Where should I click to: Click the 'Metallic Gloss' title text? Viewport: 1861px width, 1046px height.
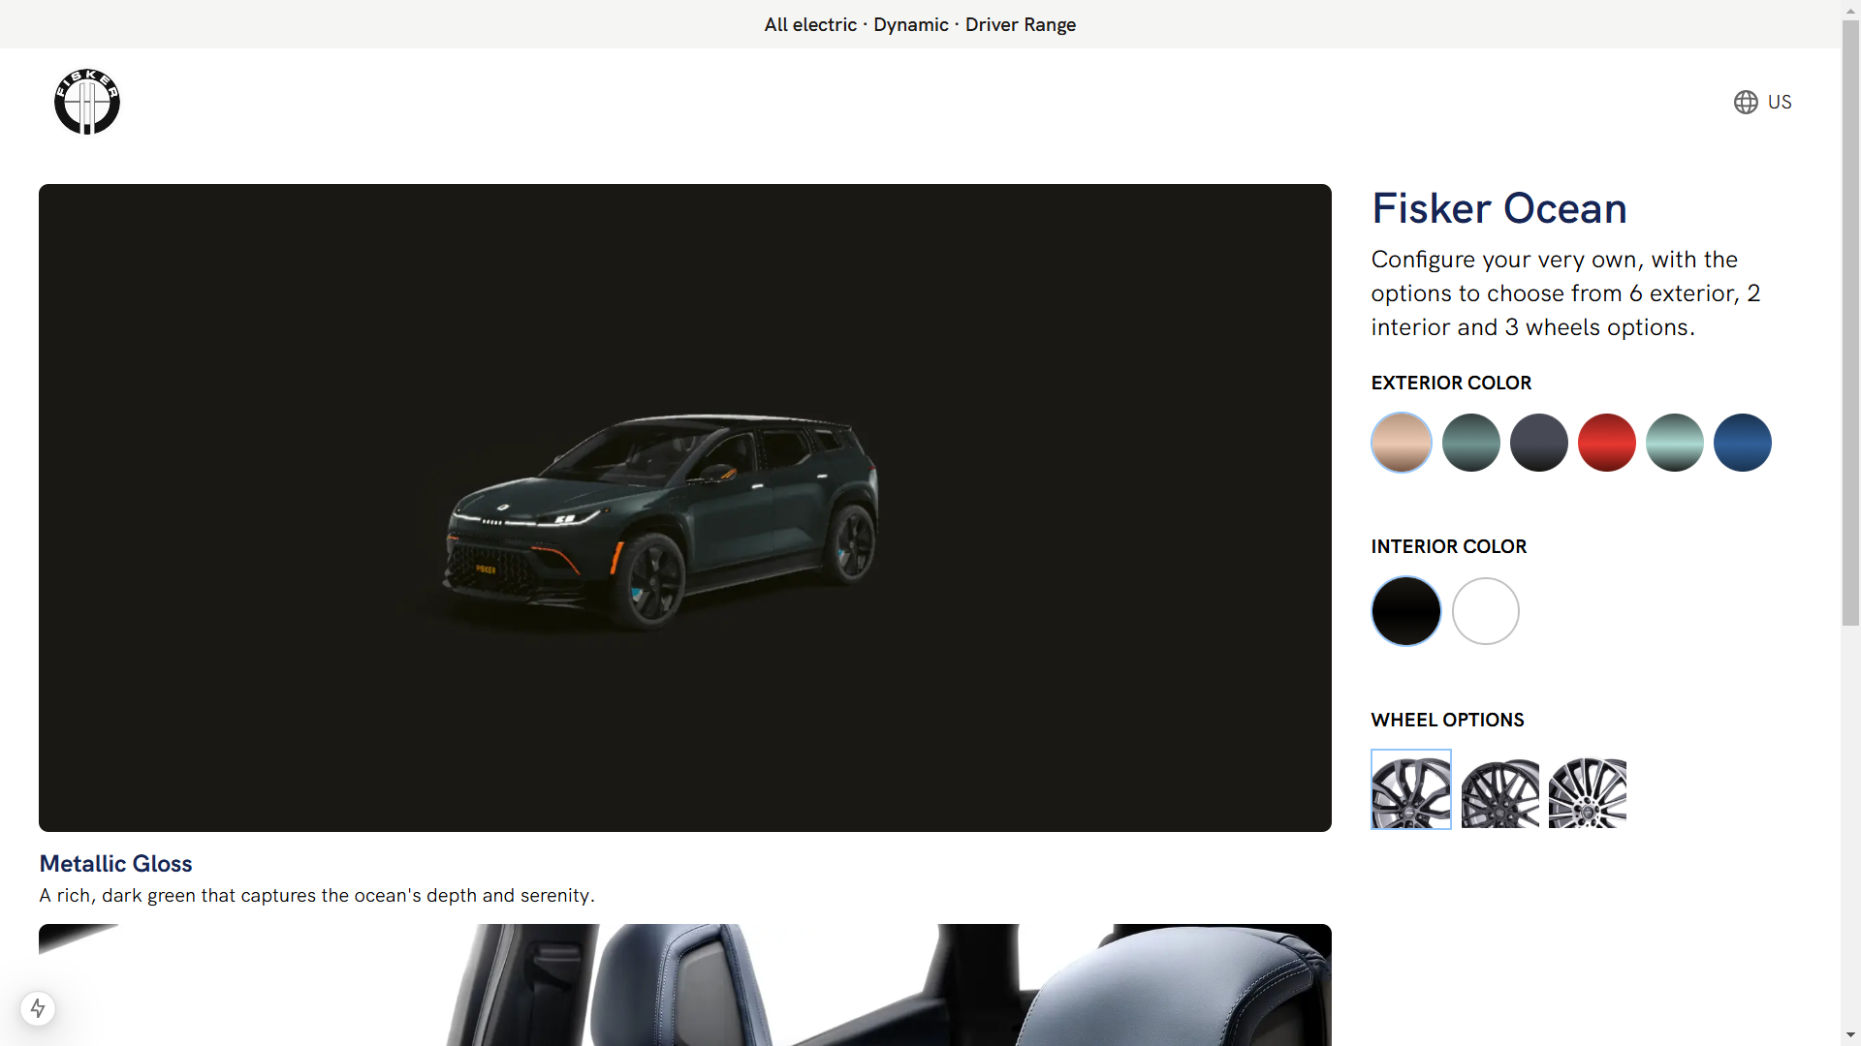[x=115, y=864]
